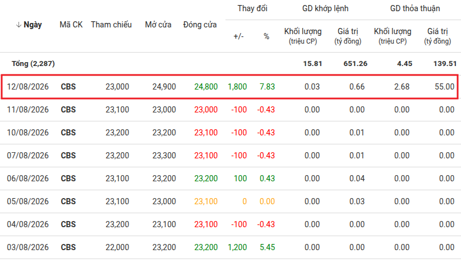
Task: Click the GD khớp lệnh group header
Action: click(325, 8)
